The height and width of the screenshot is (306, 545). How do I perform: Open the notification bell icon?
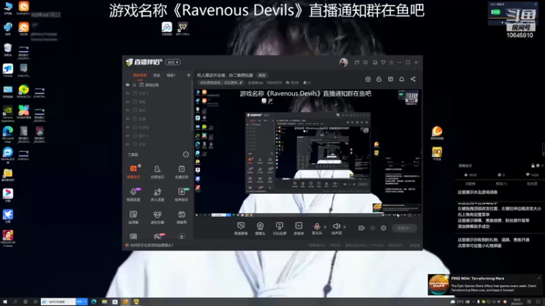[401, 79]
